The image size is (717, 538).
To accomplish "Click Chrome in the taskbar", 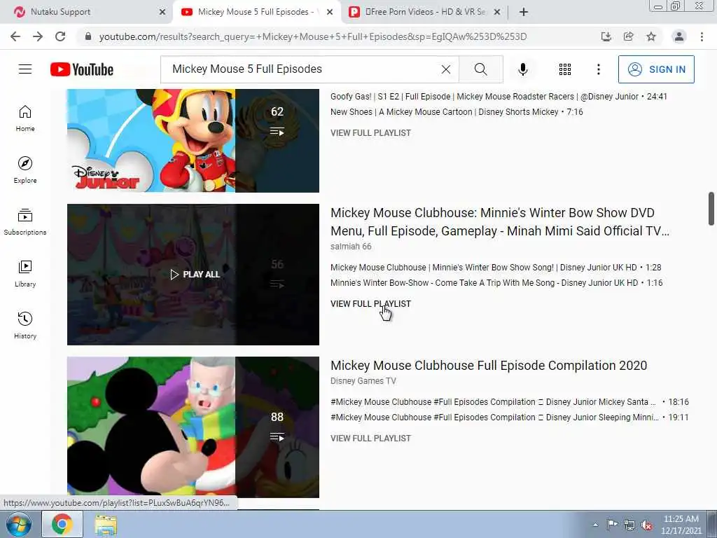I will pos(62,524).
